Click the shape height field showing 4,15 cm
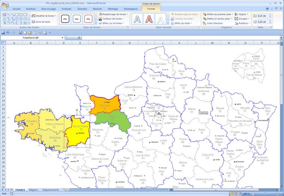Image resolution: width=284 pixels, height=196 pixels. pos(263,16)
